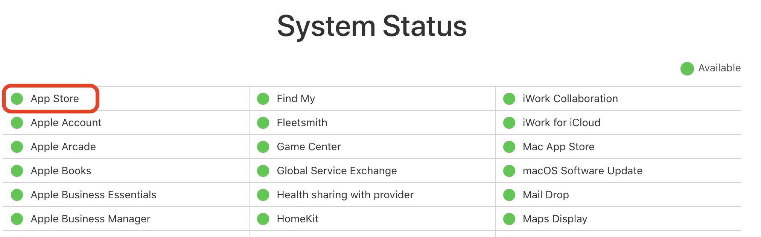Viewport: 761px width, 237px height.
Task: Select the Apple Account service label
Action: (66, 123)
